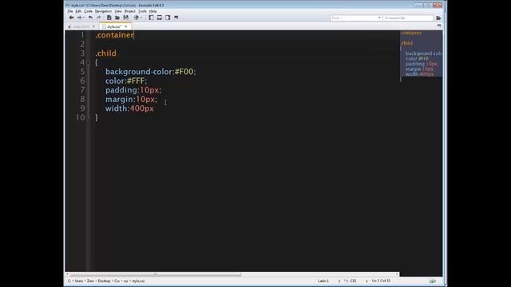
Task: Click line number 10 in the gutter
Action: tap(80, 117)
